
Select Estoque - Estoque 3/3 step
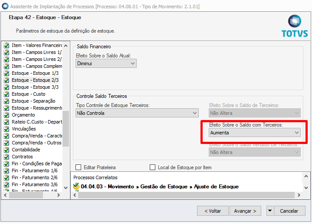(x=35, y=87)
